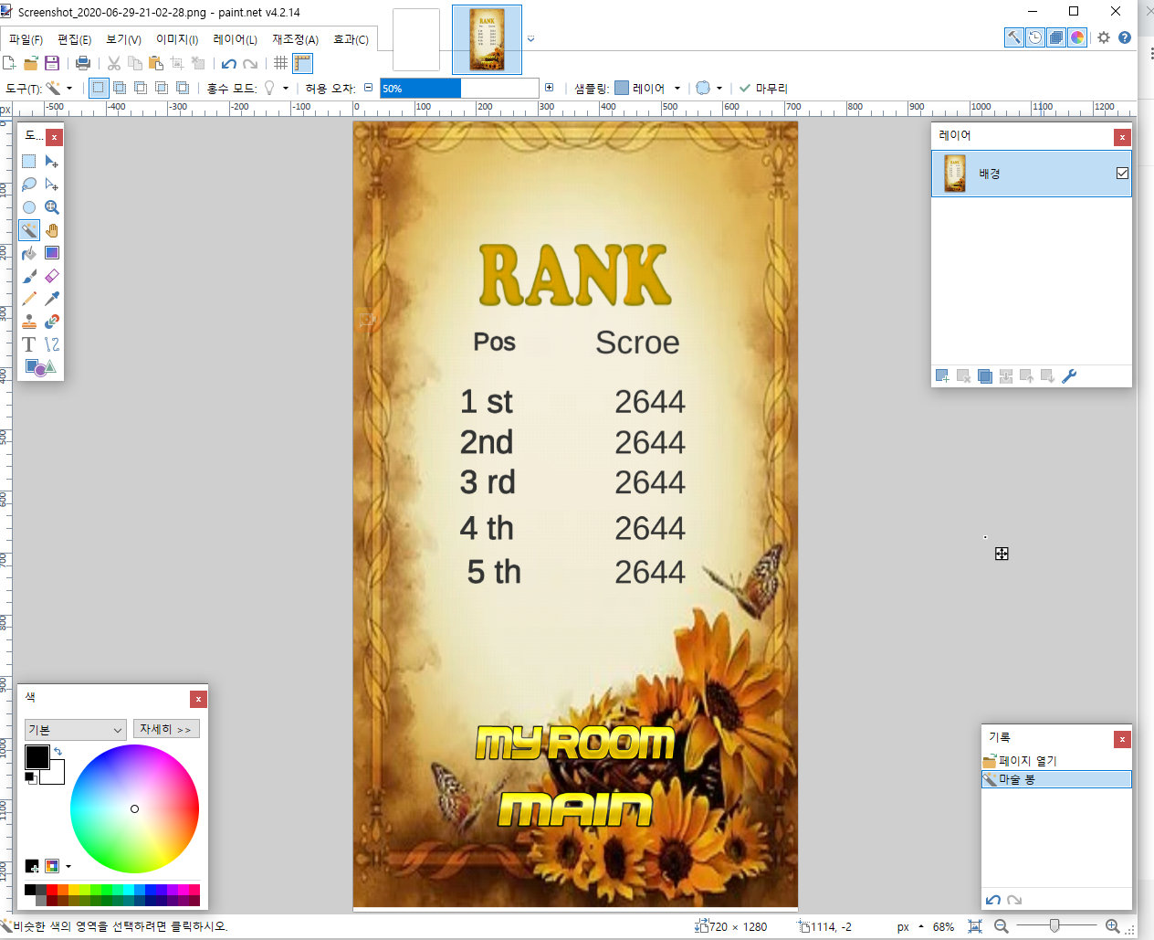Toggle History window visibility button
The image size is (1154, 940).
pos(1034,37)
